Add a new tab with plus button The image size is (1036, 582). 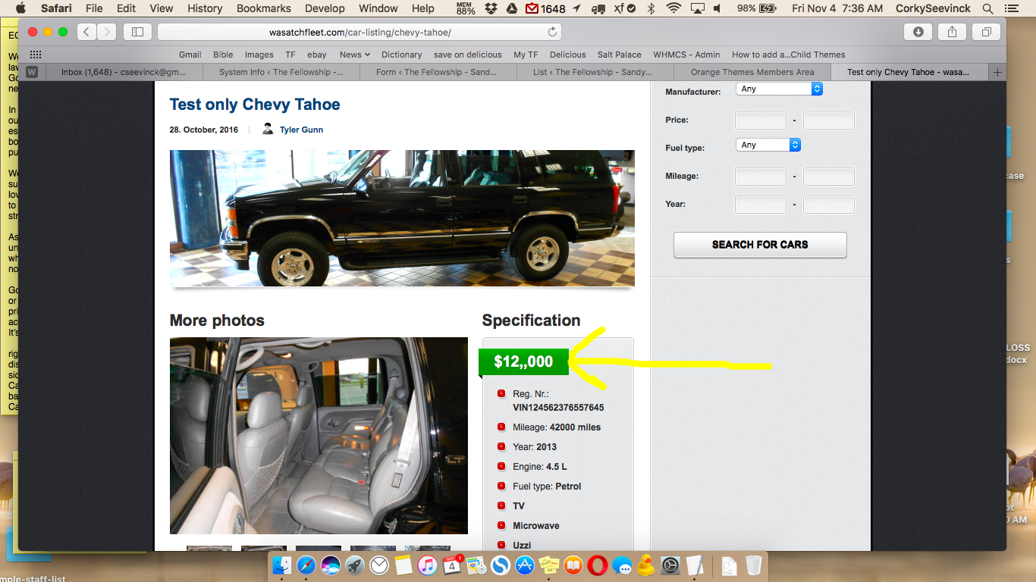(x=997, y=72)
